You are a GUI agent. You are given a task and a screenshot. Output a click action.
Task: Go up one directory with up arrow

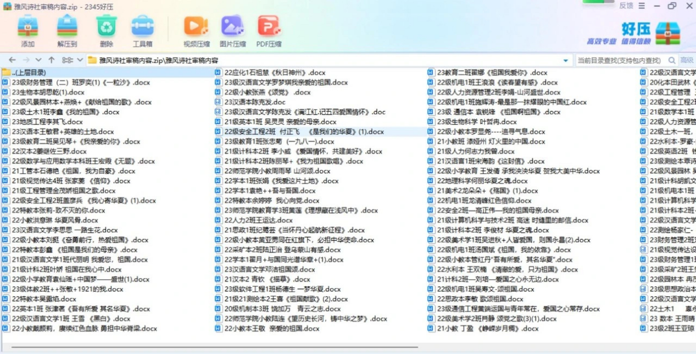(51, 60)
